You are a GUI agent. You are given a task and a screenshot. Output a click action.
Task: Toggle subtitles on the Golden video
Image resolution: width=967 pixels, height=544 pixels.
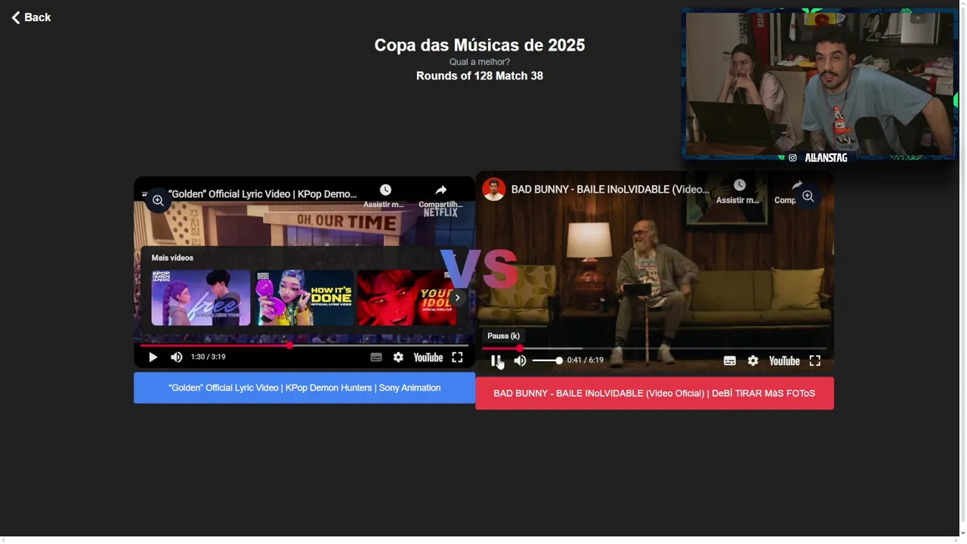(376, 357)
